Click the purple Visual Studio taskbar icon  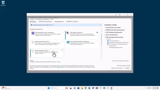click(111, 88)
